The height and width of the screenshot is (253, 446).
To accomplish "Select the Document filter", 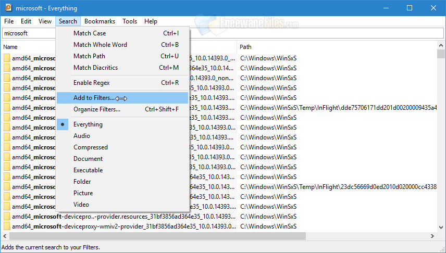I will (122, 159).
